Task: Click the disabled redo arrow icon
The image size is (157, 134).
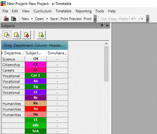Action: click(141, 19)
